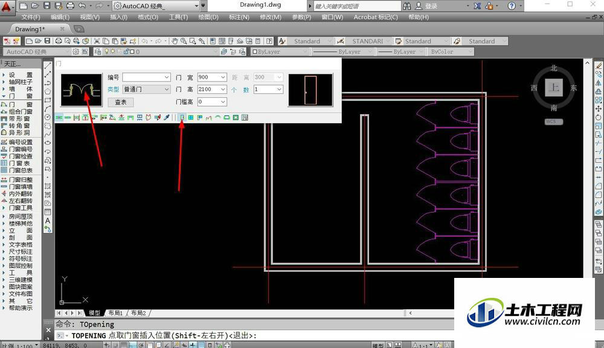Click the keyword search input box
Viewport: 604px width, 348px height.
pyautogui.click(x=358, y=6)
